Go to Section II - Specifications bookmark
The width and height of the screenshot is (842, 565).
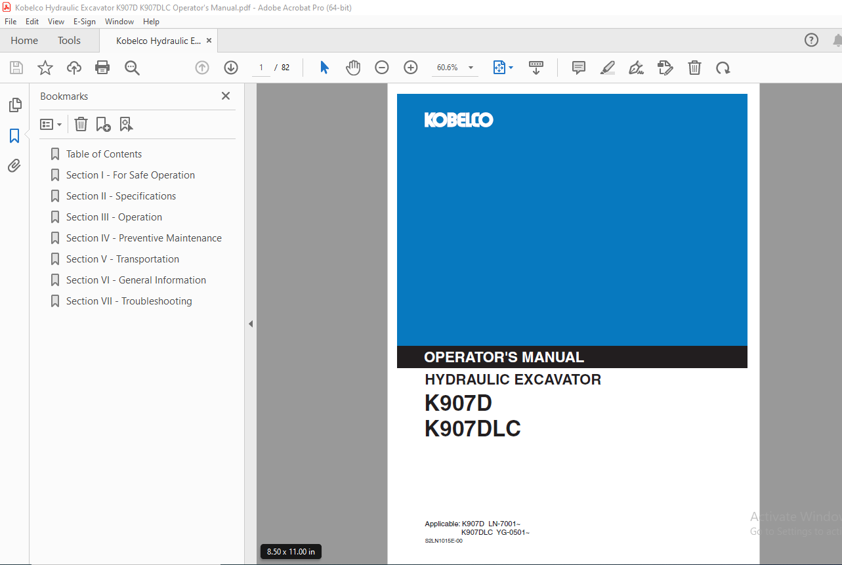click(121, 196)
